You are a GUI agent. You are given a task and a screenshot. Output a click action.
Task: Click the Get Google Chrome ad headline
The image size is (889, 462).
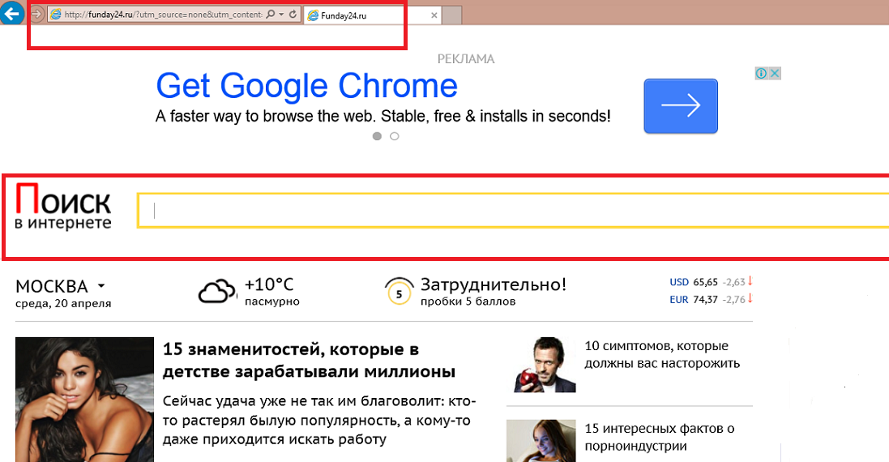[306, 86]
